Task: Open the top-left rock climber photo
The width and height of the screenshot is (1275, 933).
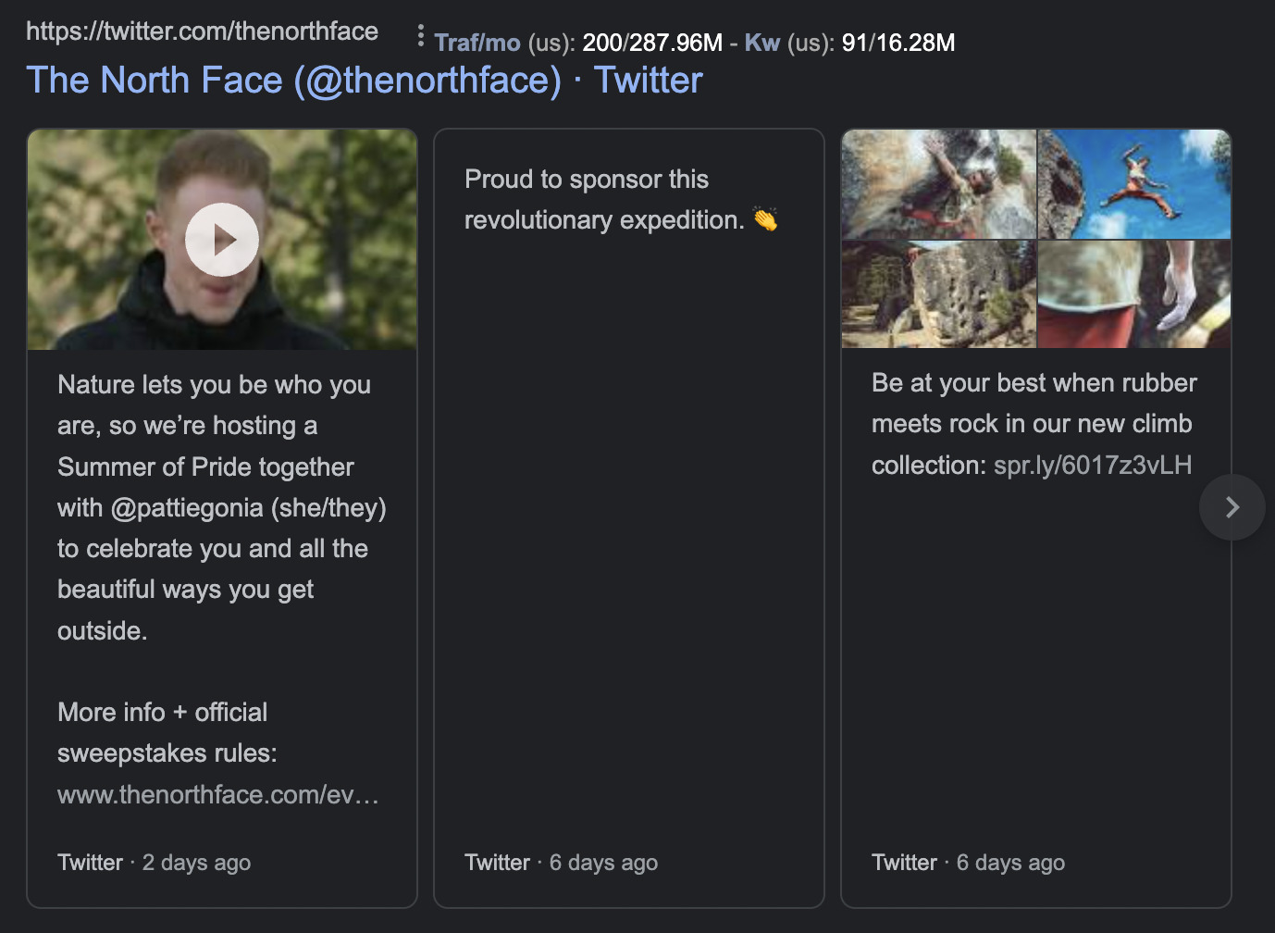Action: click(x=938, y=184)
